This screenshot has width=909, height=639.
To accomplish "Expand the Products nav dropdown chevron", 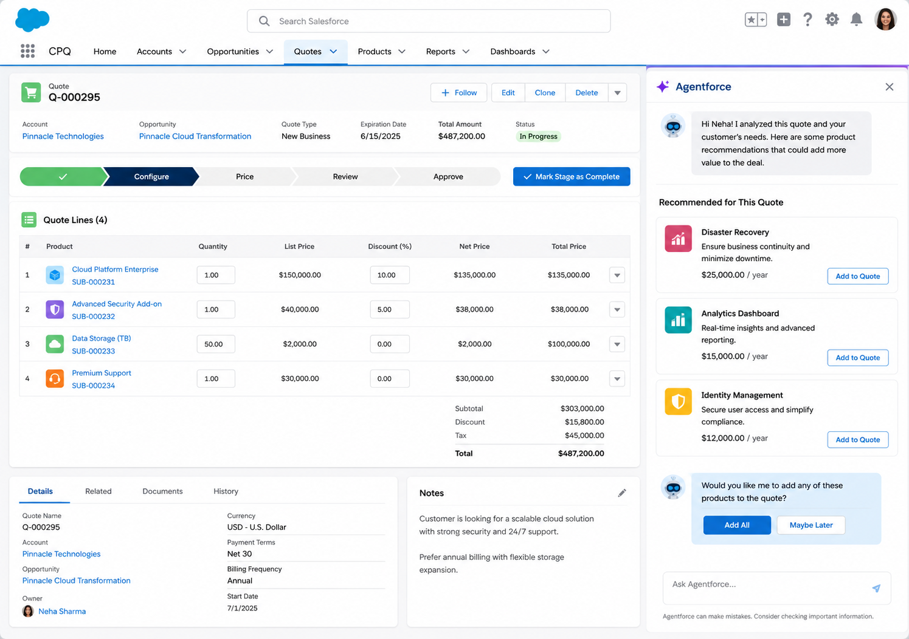I will click(401, 52).
